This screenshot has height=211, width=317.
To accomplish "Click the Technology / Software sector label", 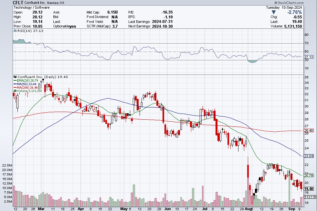I will (32, 7).
